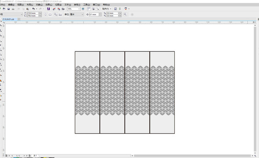Toggle the full-screen preview button
The height and width of the screenshot is (158, 259).
[x=83, y=9]
